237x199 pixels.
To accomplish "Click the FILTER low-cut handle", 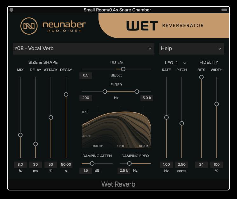I will tap(105, 91).
